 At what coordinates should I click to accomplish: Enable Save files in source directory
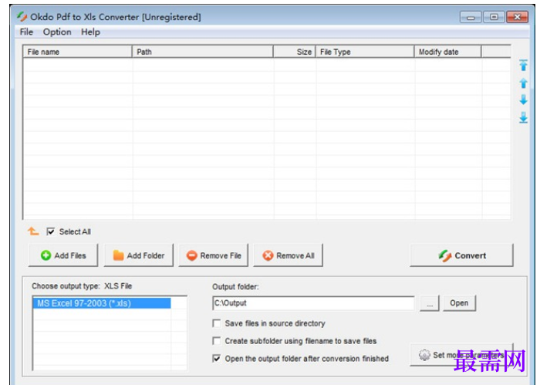pos(217,323)
